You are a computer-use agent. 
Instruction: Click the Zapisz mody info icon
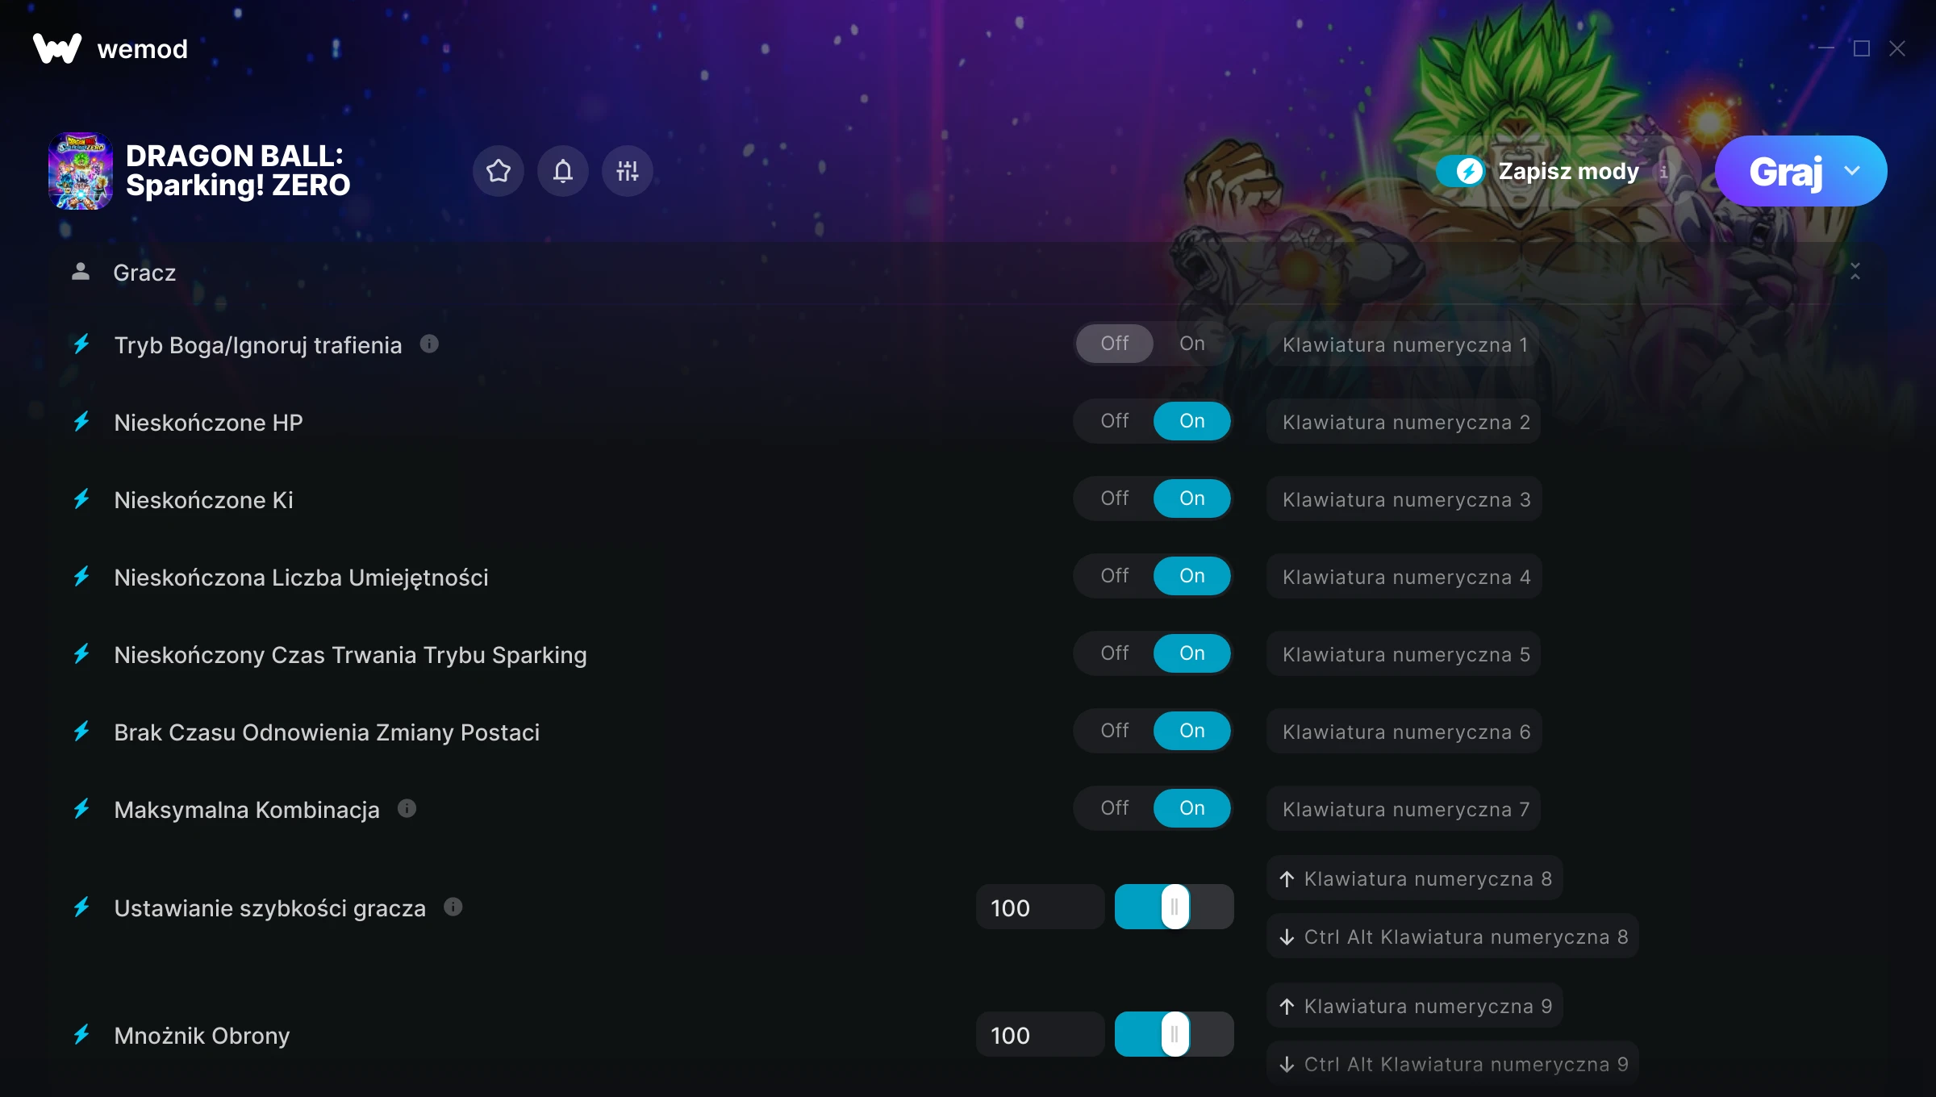coord(1663,171)
